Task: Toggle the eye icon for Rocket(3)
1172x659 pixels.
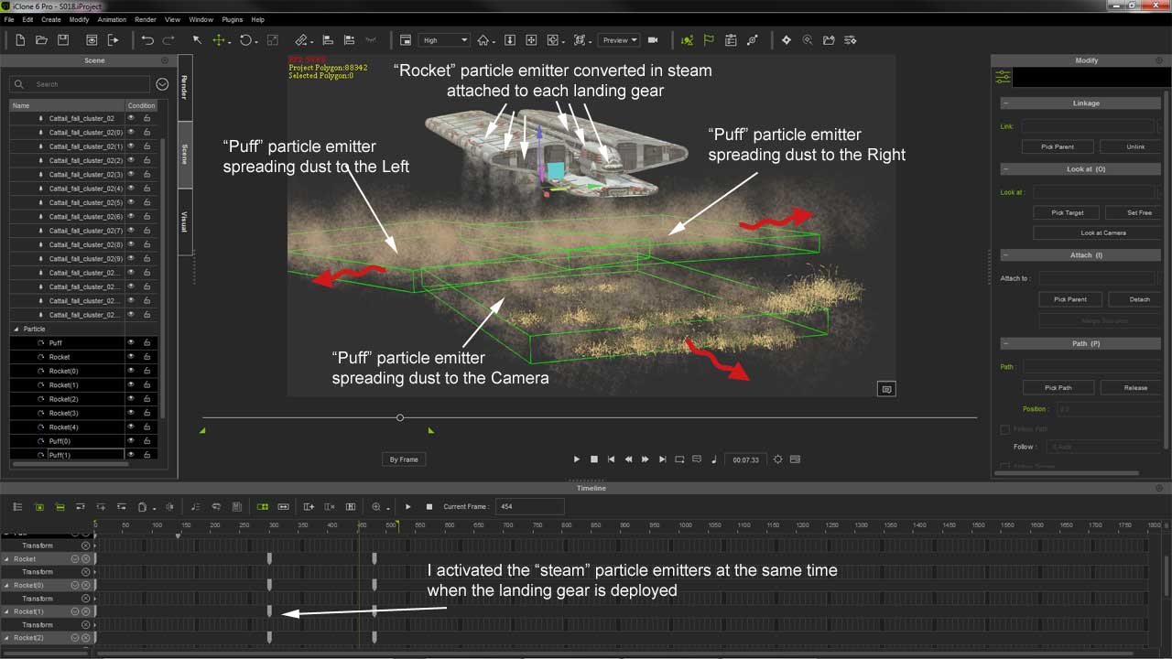Action: tap(131, 413)
